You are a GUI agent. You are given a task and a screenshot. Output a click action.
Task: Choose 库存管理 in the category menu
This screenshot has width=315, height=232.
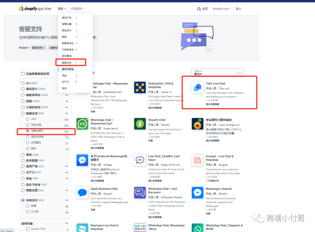click(67, 56)
